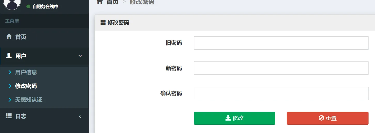Click the list icon beside 日志
This screenshot has width=375, height=133.
coord(9,116)
